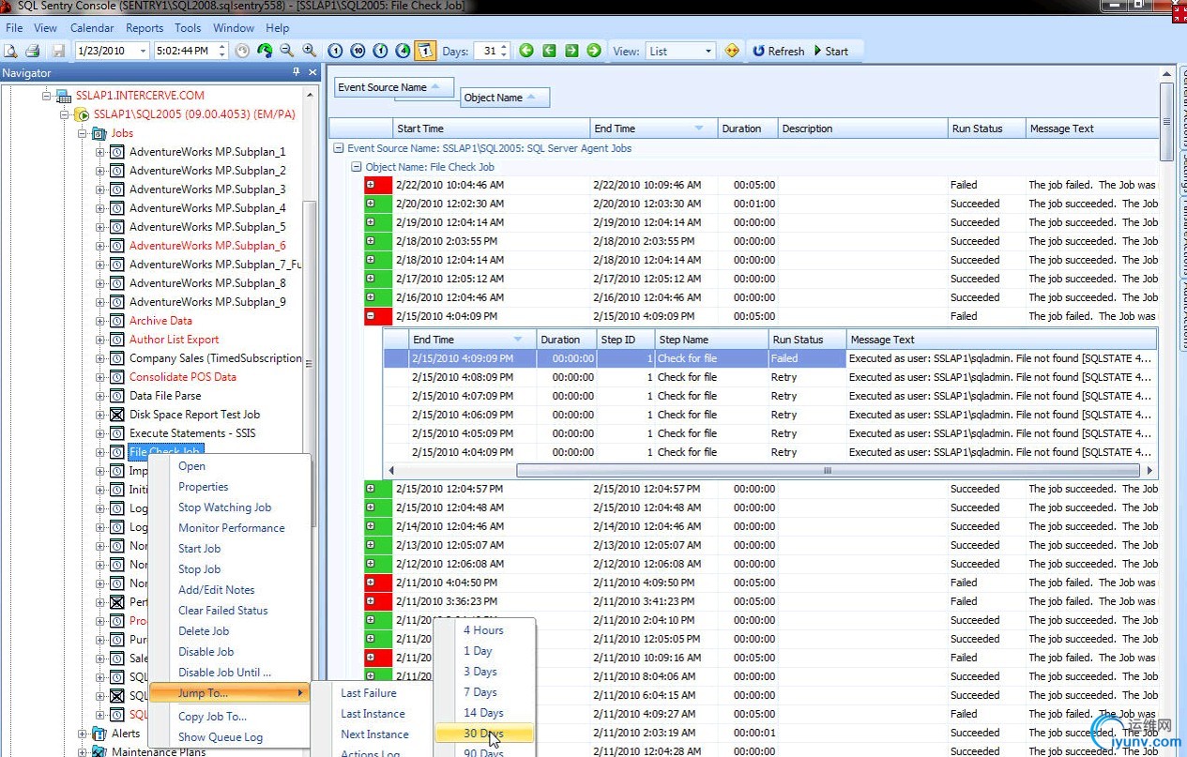Screen dimensions: 1187x757
Task: Click the green step-forward square arrow icon
Action: (571, 51)
